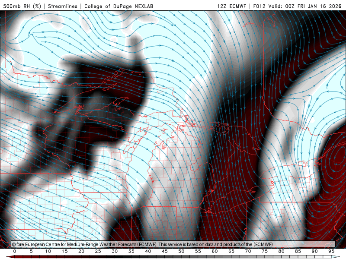Click the '50' value on the color scale

pos(181,251)
